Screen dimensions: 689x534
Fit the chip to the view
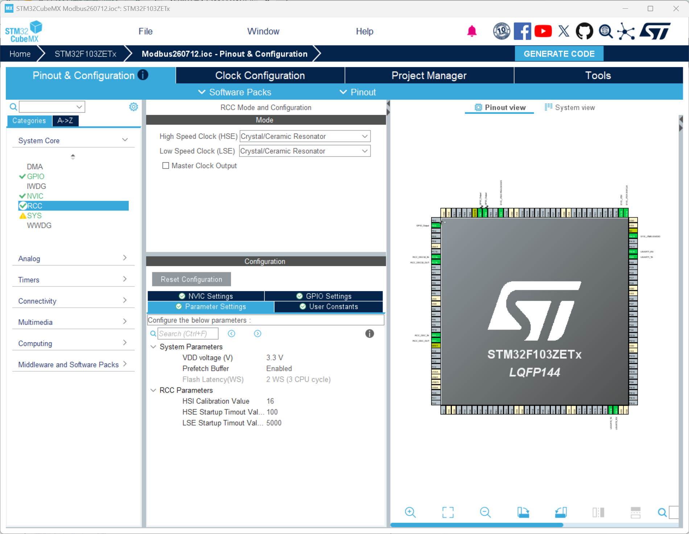tap(448, 512)
